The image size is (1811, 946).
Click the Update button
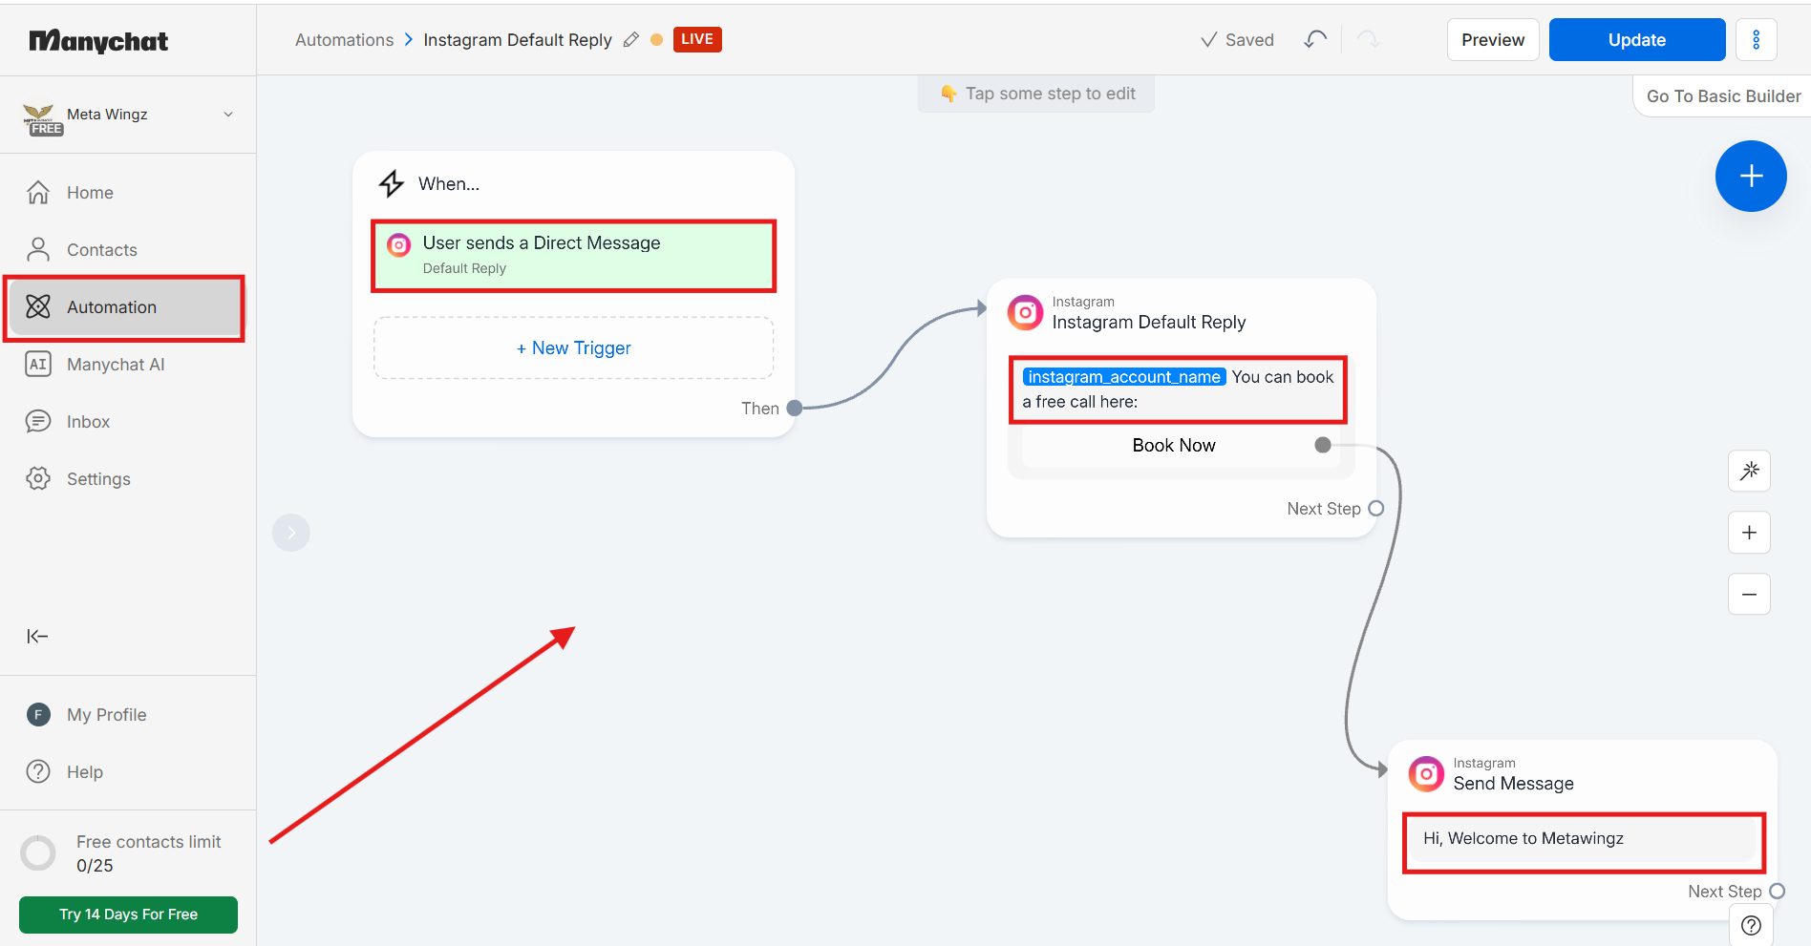point(1637,39)
